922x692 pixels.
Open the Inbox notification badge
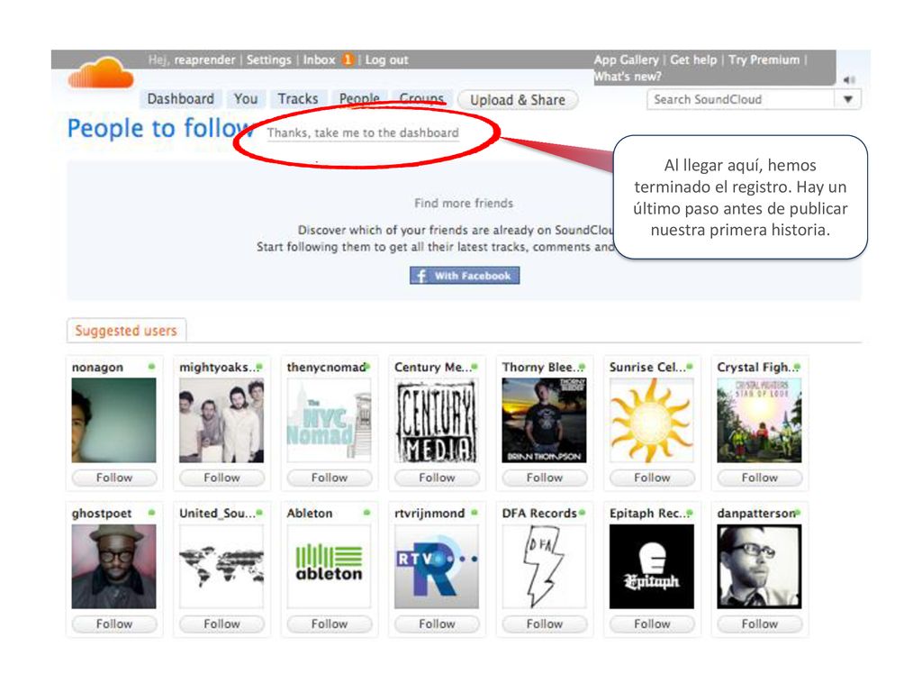click(x=348, y=59)
